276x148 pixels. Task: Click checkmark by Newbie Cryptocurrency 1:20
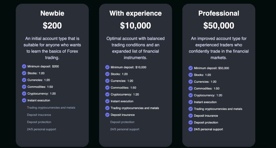(24, 93)
